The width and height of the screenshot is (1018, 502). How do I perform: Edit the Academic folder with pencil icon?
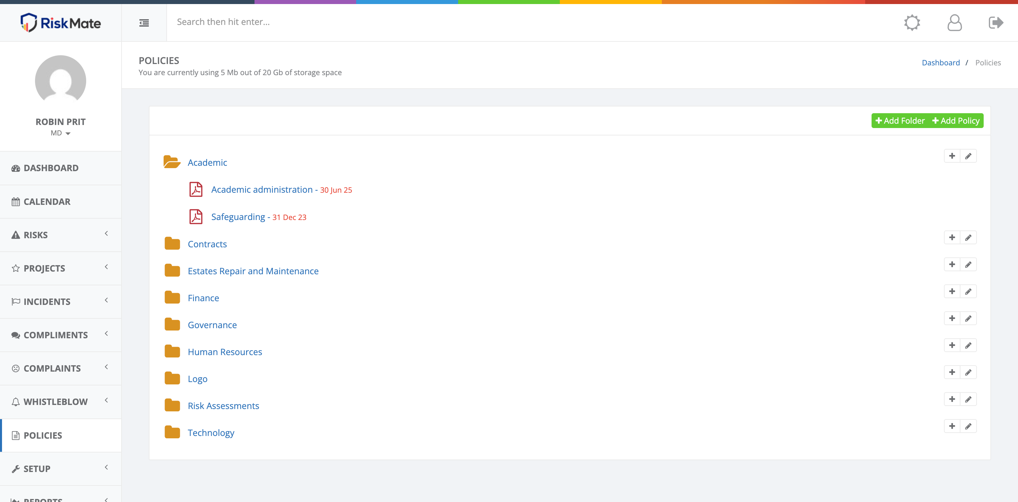coord(968,156)
